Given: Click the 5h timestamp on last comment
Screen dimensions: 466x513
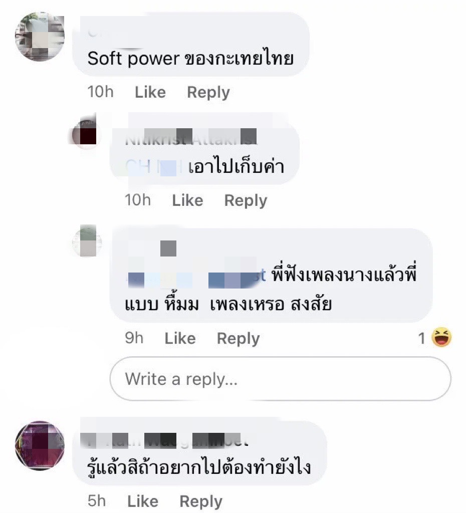Looking at the screenshot, I should [x=97, y=501].
